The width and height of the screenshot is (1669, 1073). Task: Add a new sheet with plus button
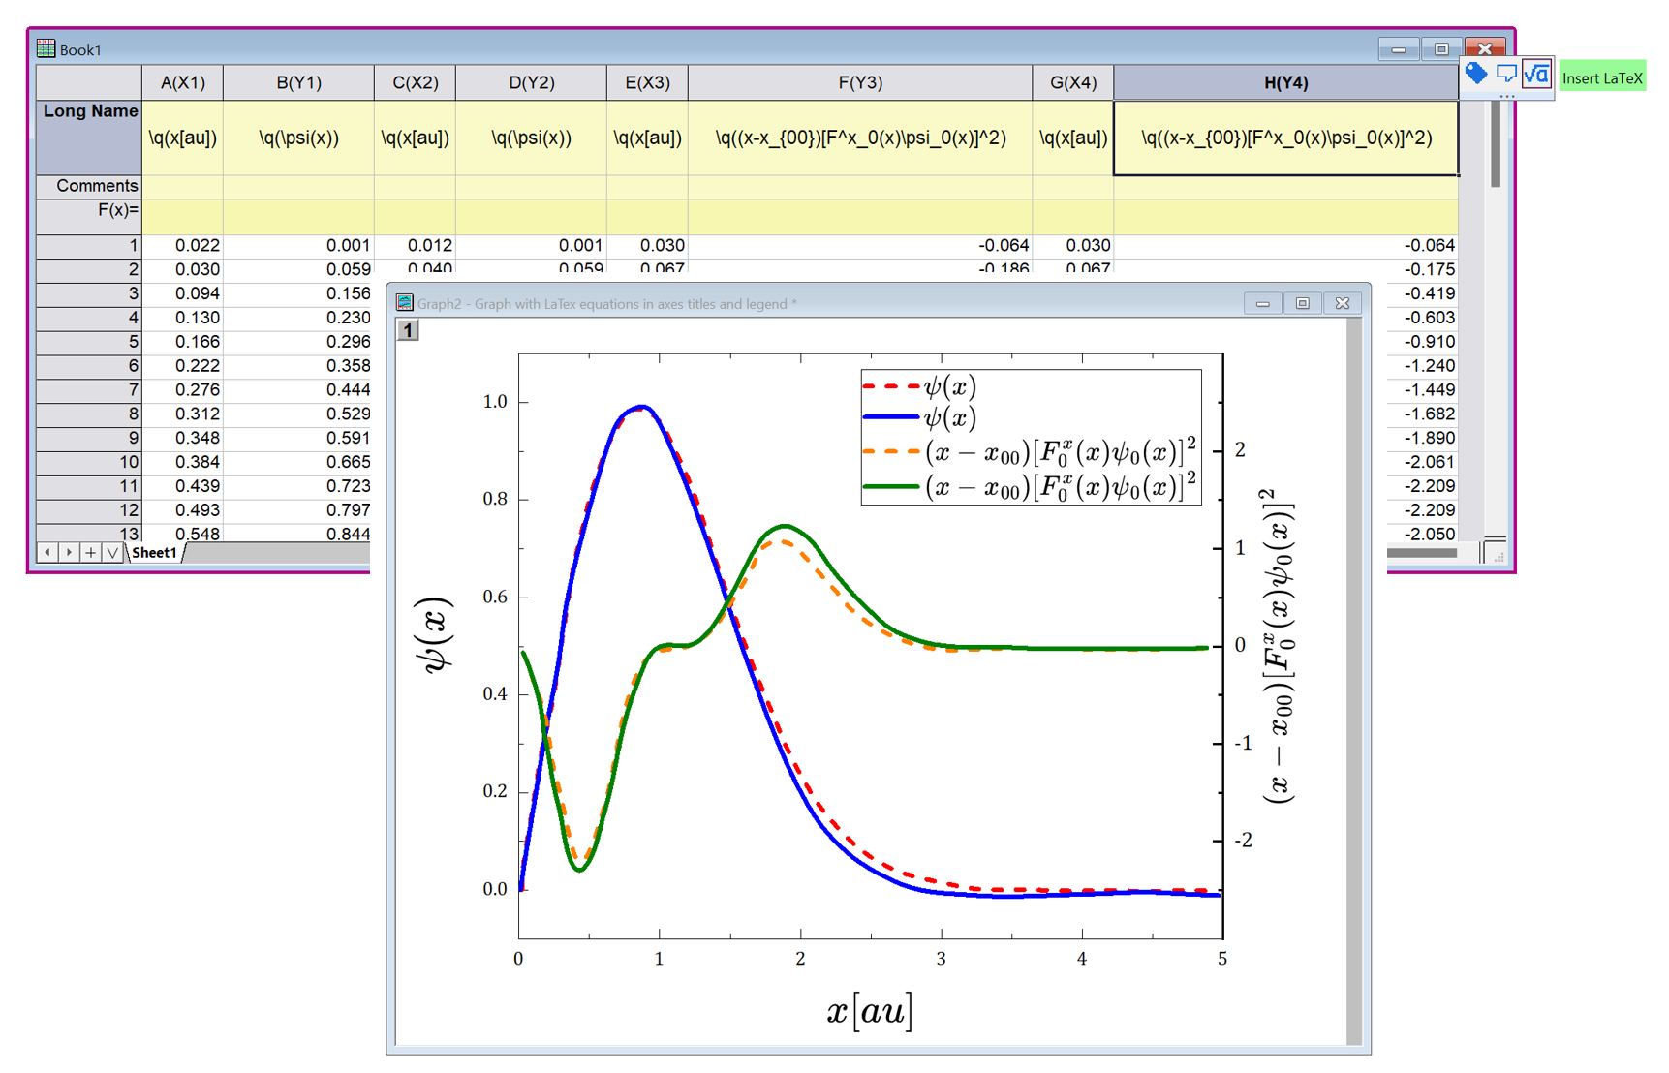90,552
